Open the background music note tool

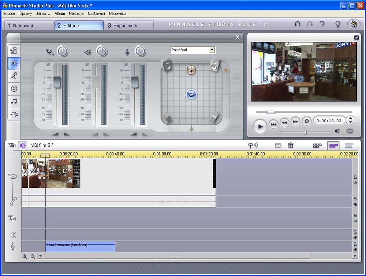14,101
